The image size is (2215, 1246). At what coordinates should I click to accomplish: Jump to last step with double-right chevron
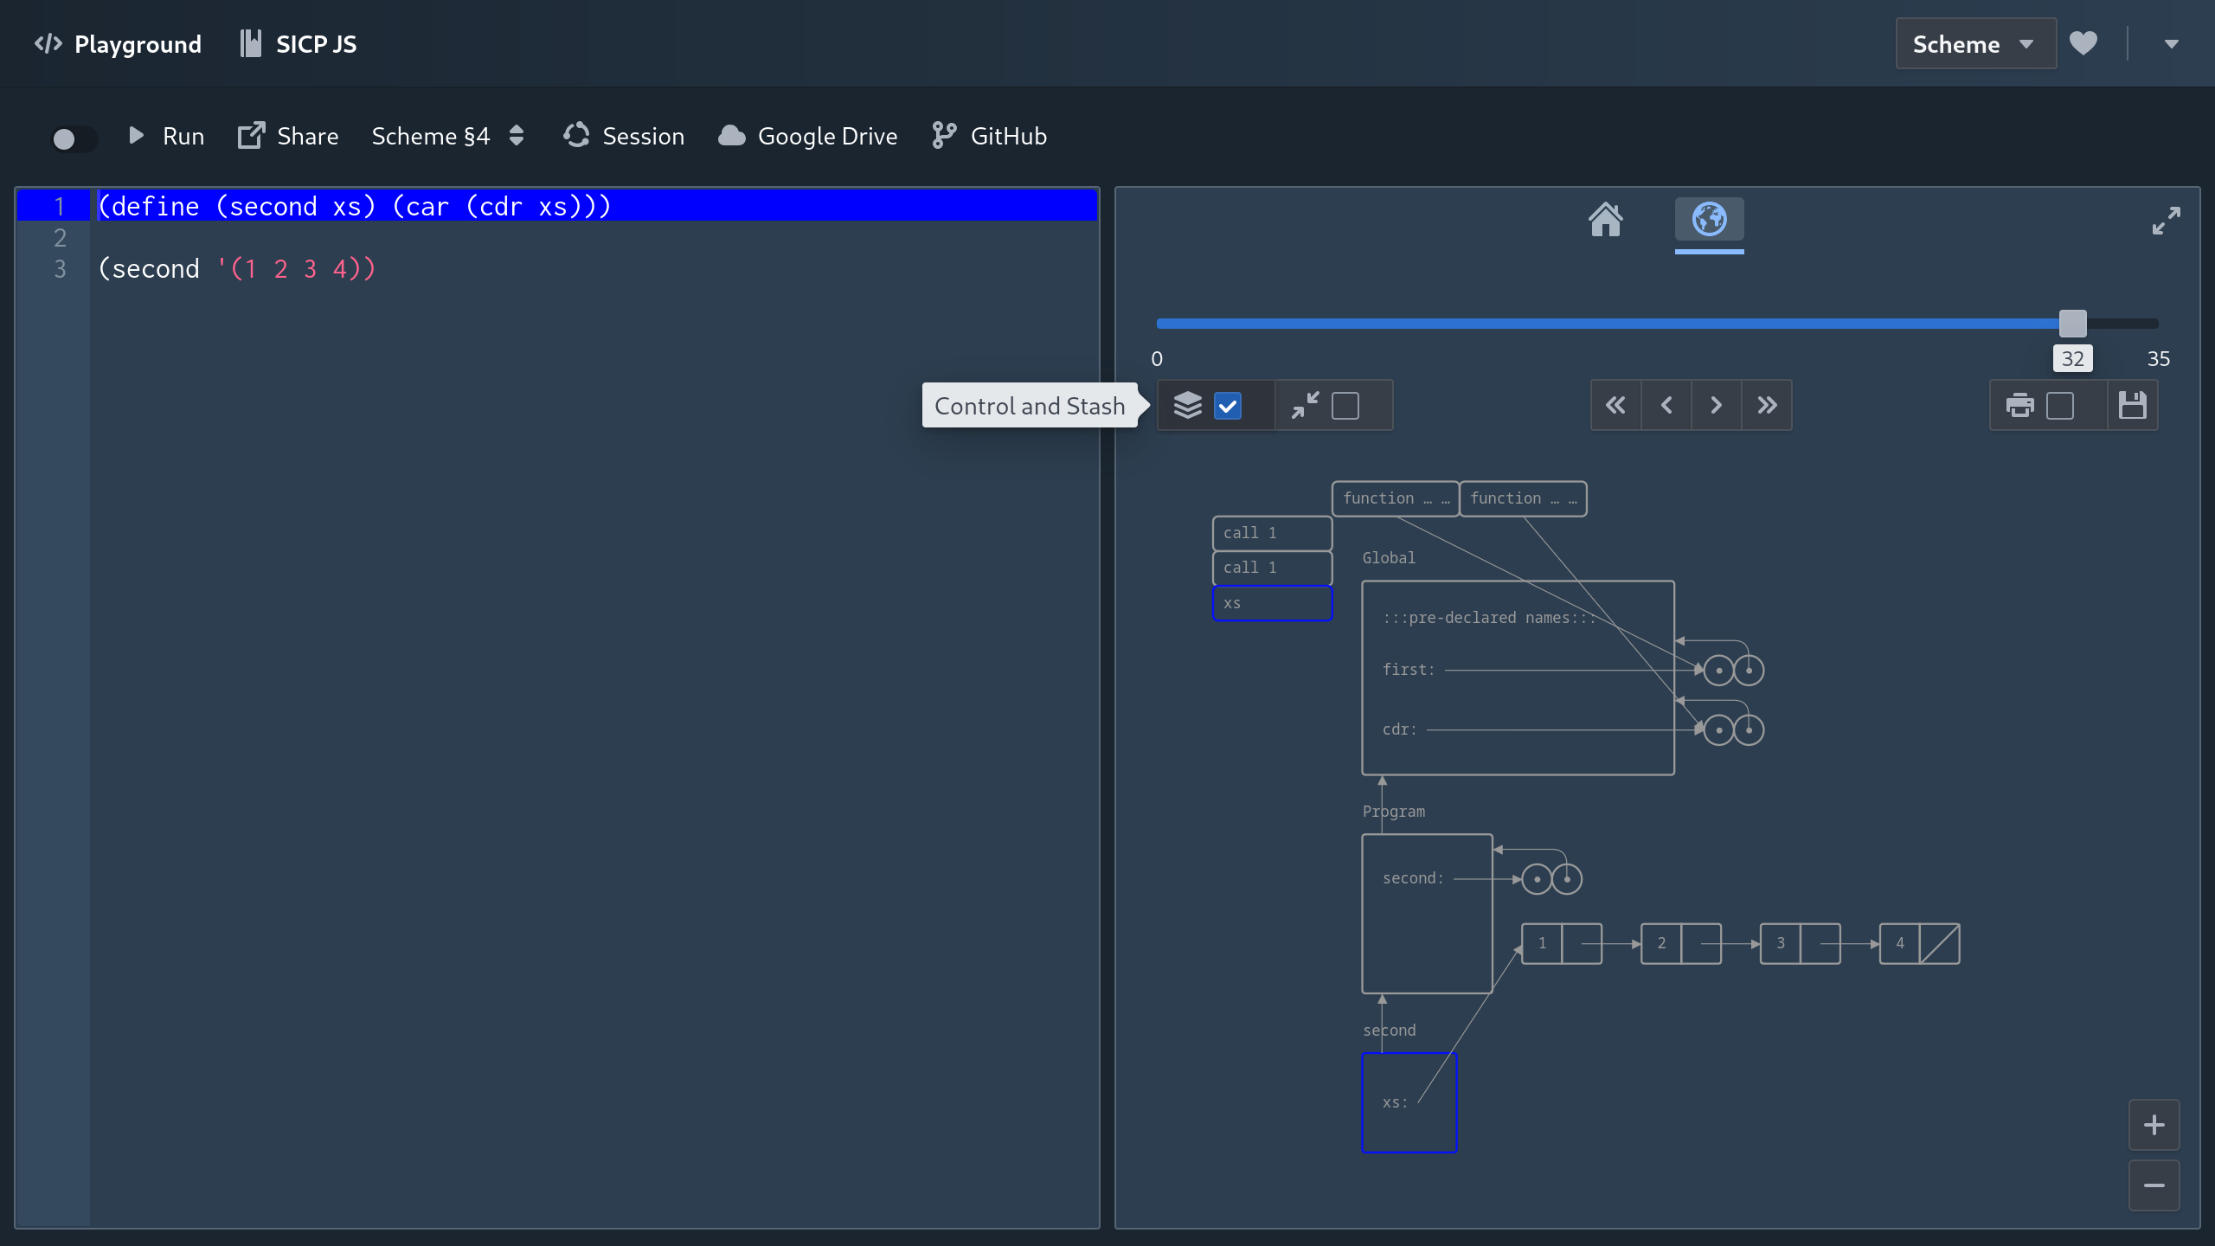point(1767,405)
